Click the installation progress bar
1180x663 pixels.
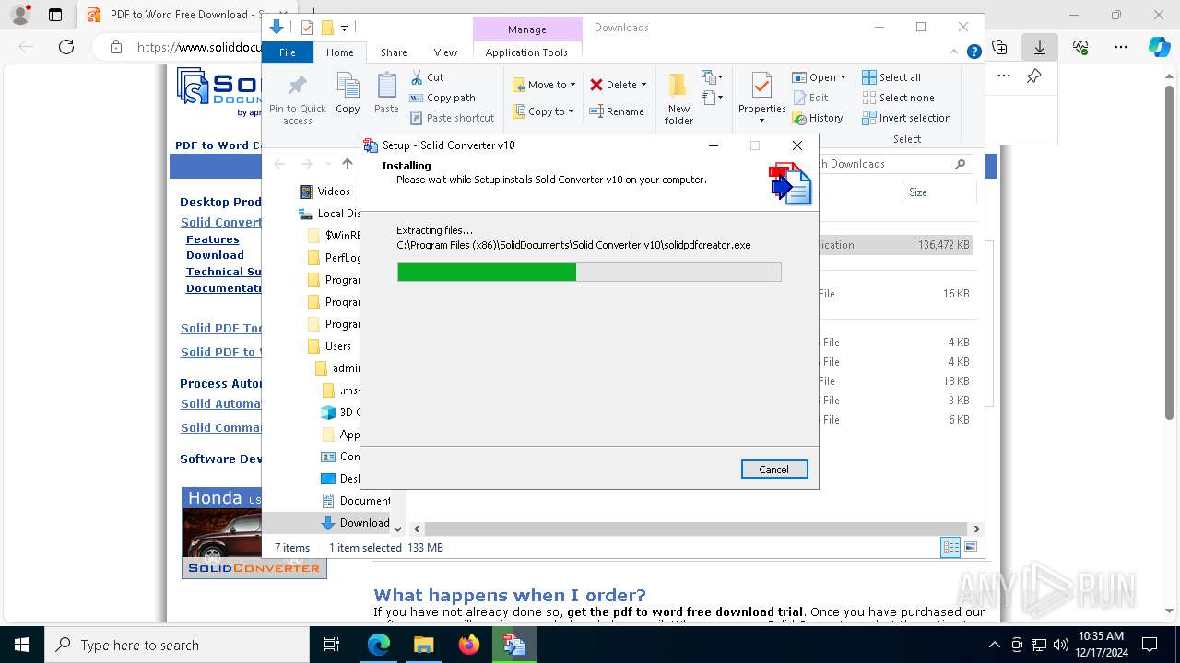click(589, 272)
